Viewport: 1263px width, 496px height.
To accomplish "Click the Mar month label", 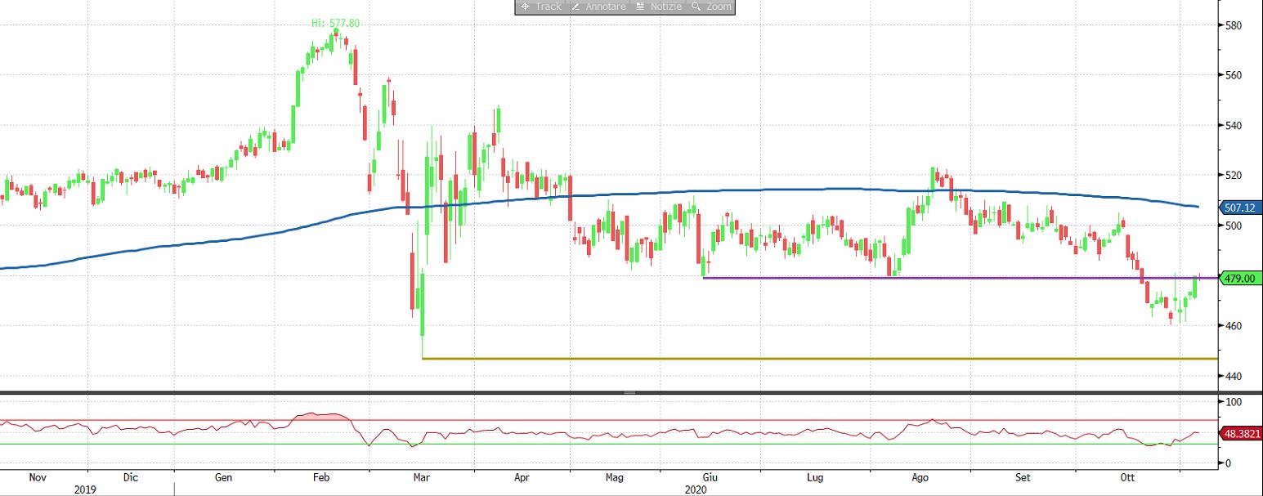I will coord(421,476).
